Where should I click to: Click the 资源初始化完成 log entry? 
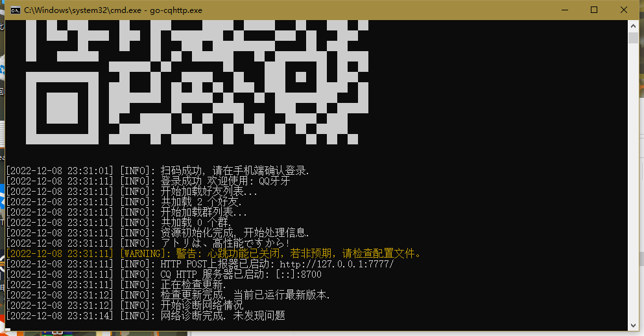point(235,233)
